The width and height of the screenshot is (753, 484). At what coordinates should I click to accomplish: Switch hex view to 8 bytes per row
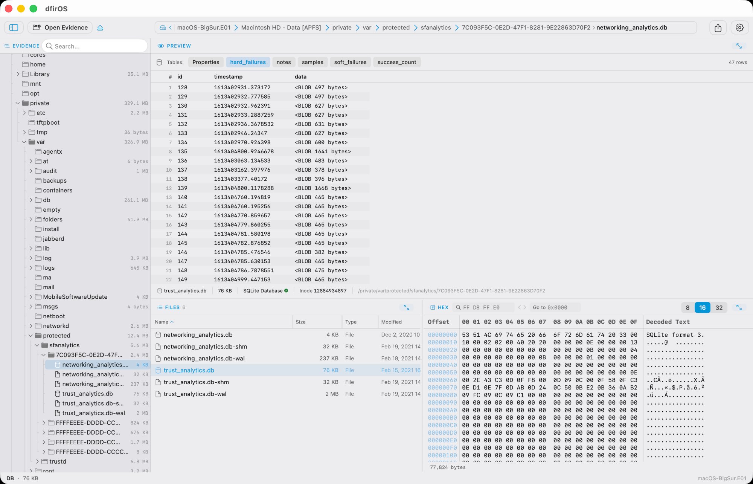point(687,307)
